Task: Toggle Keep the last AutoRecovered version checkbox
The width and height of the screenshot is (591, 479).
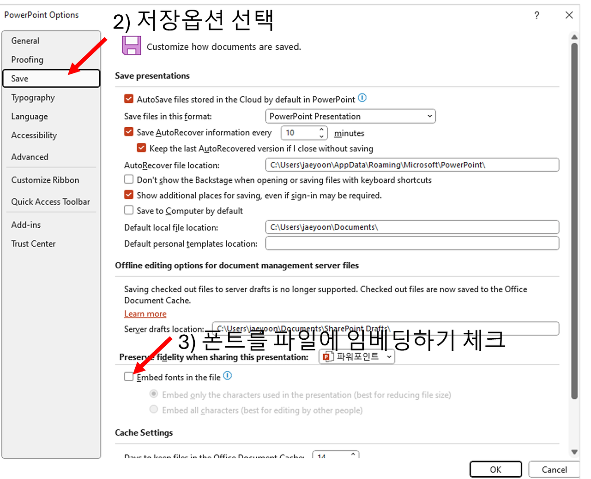Action: [142, 148]
